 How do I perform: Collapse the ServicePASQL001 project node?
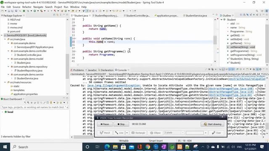pos(2,35)
